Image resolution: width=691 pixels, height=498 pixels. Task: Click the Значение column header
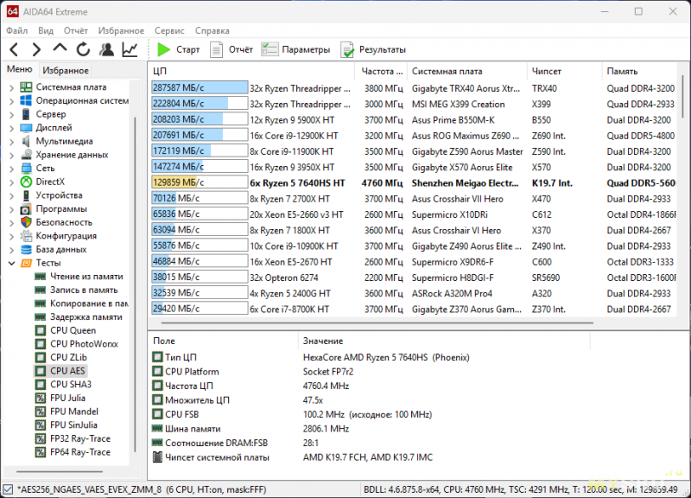(x=444, y=341)
